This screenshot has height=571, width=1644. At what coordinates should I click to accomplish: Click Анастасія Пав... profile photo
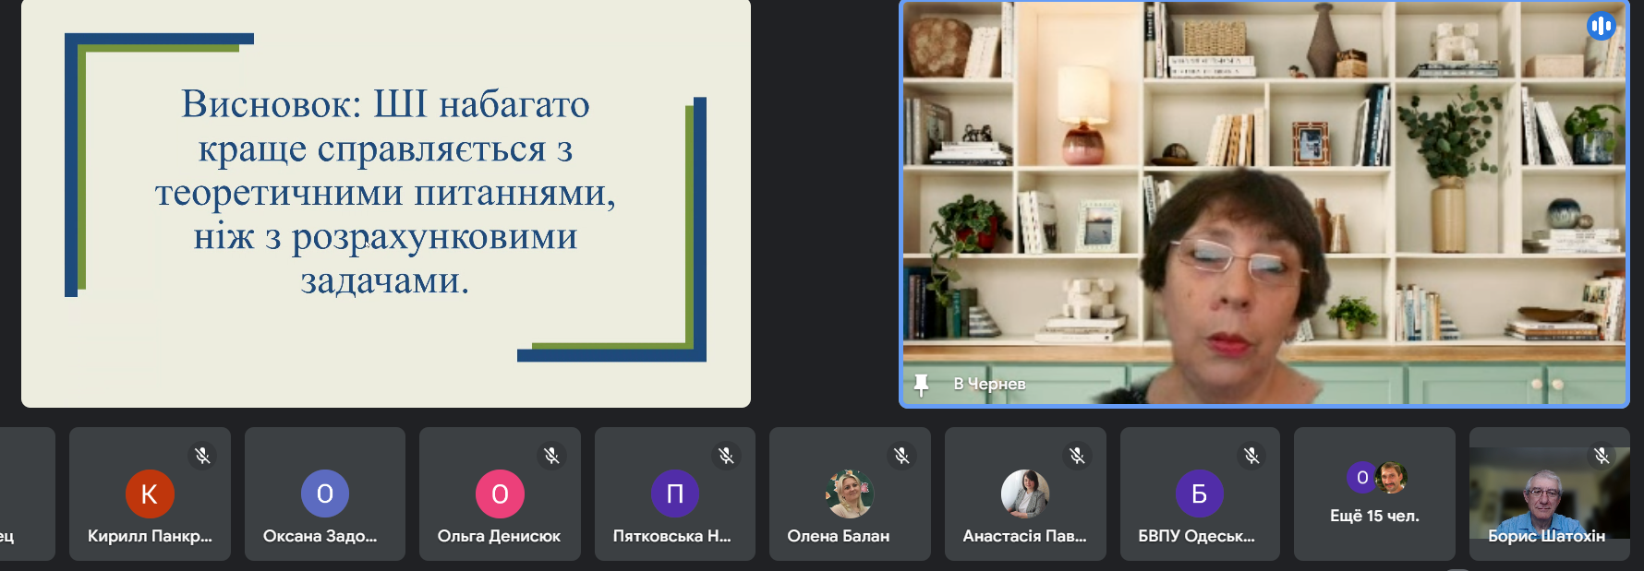point(1025,494)
